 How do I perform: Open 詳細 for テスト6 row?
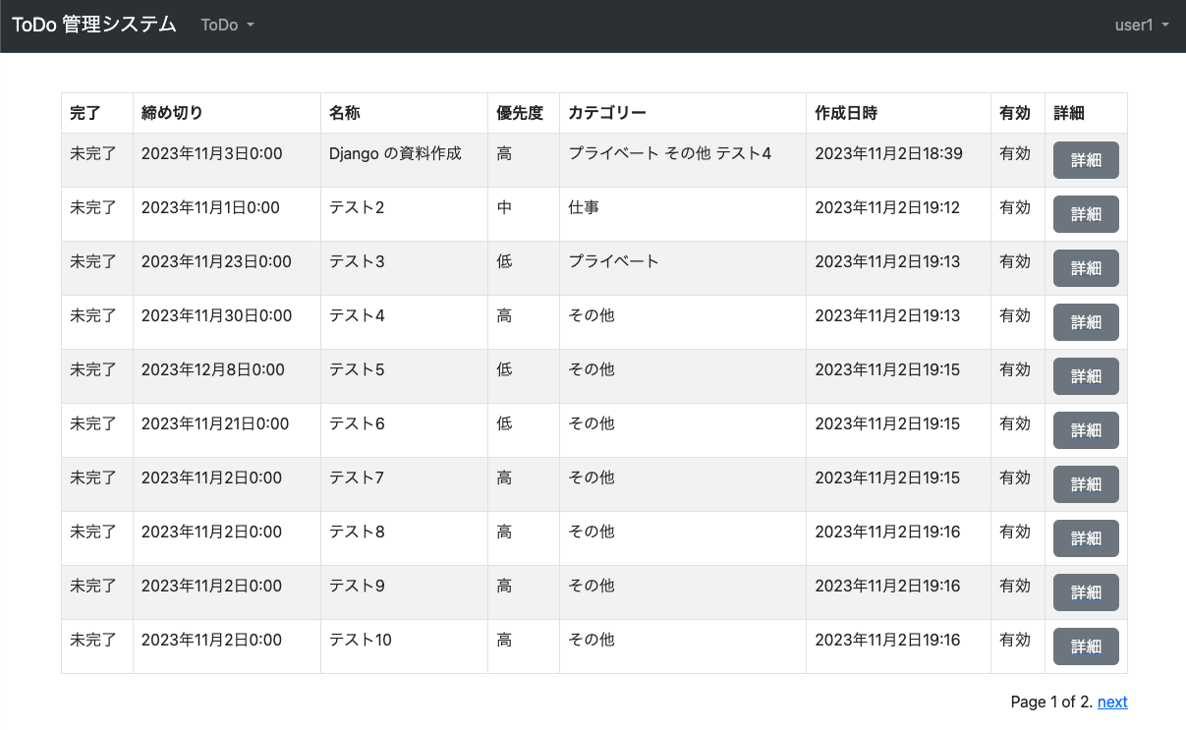[1086, 430]
